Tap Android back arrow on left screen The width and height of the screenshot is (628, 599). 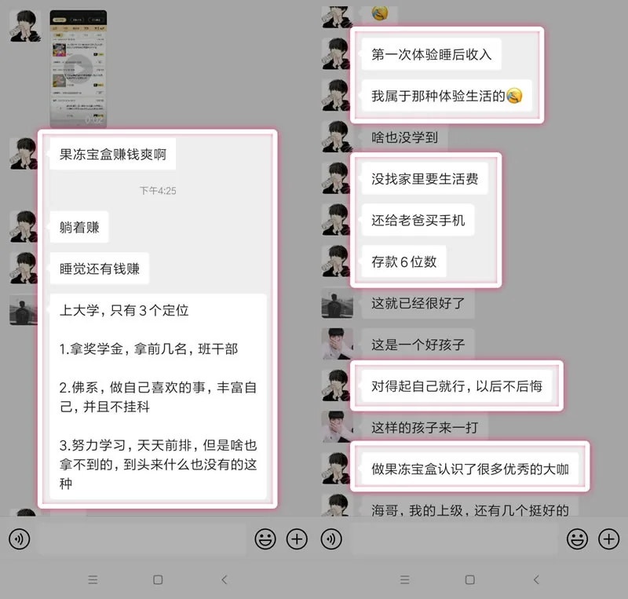click(x=225, y=579)
